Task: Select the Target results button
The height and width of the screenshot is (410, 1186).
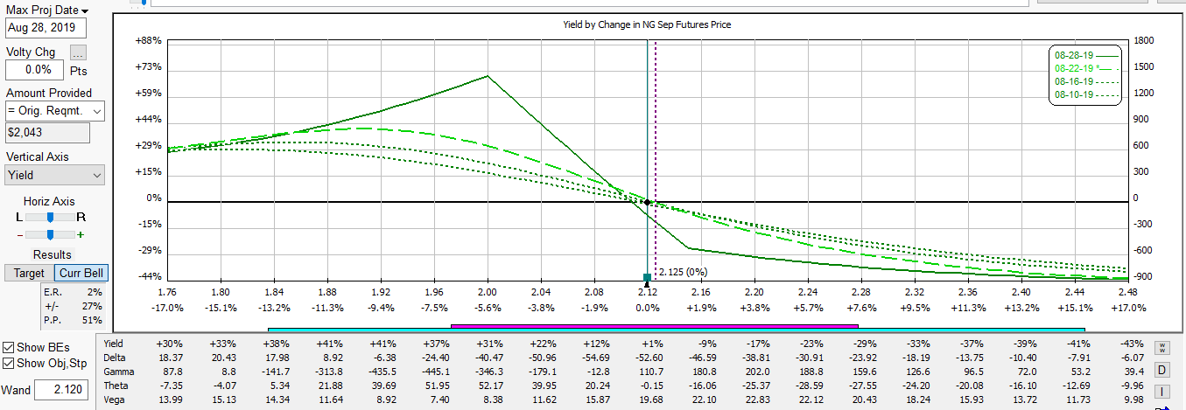Action: (29, 273)
